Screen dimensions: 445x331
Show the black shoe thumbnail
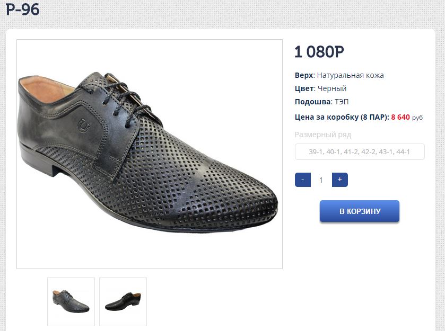click(x=123, y=302)
